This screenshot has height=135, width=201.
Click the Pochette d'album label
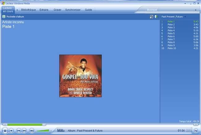tap(15, 17)
